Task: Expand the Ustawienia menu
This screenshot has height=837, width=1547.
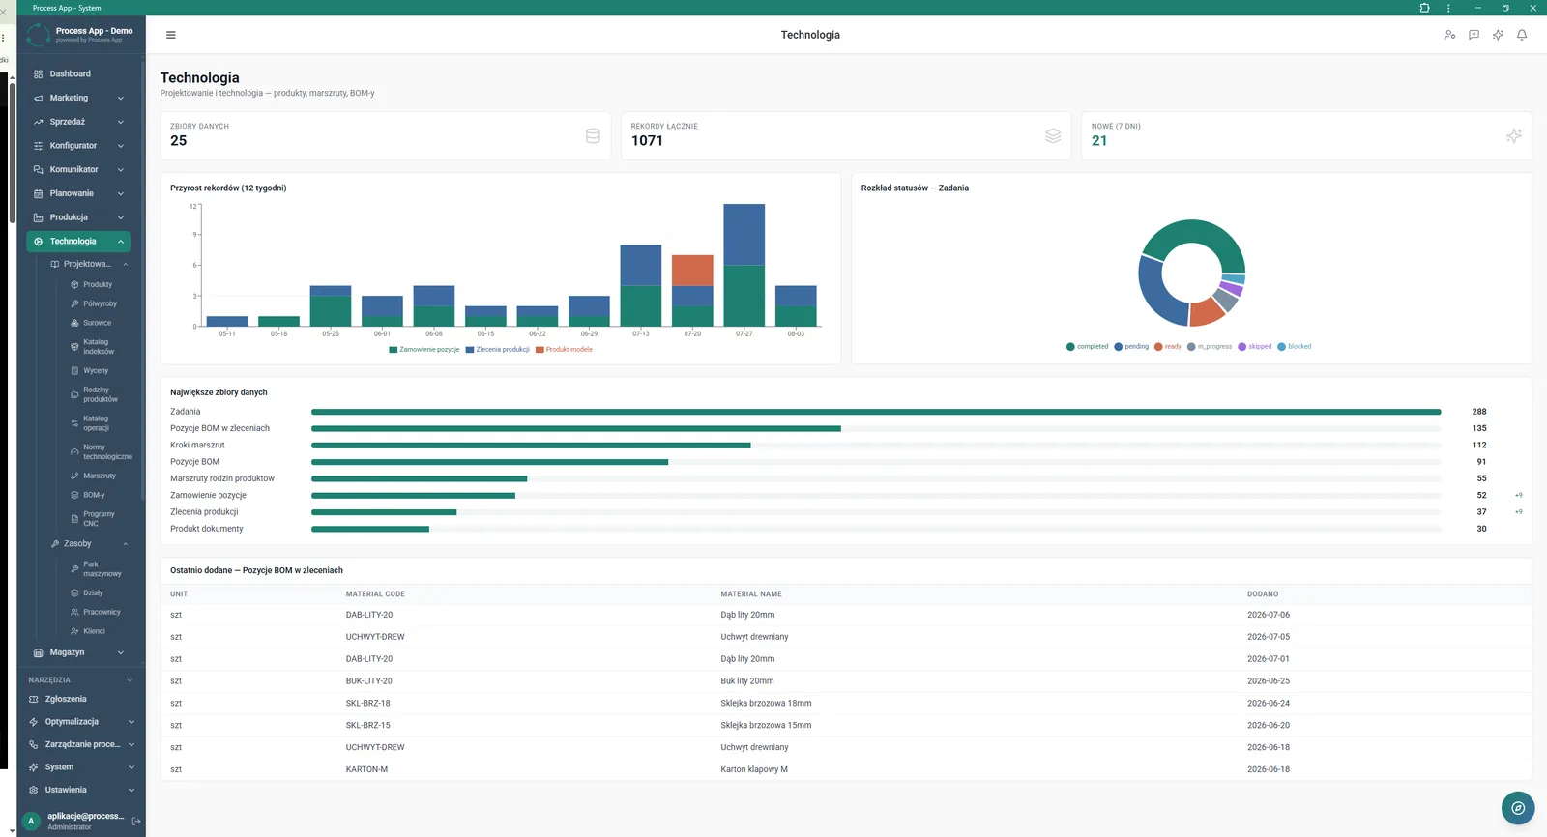Action: click(x=80, y=790)
